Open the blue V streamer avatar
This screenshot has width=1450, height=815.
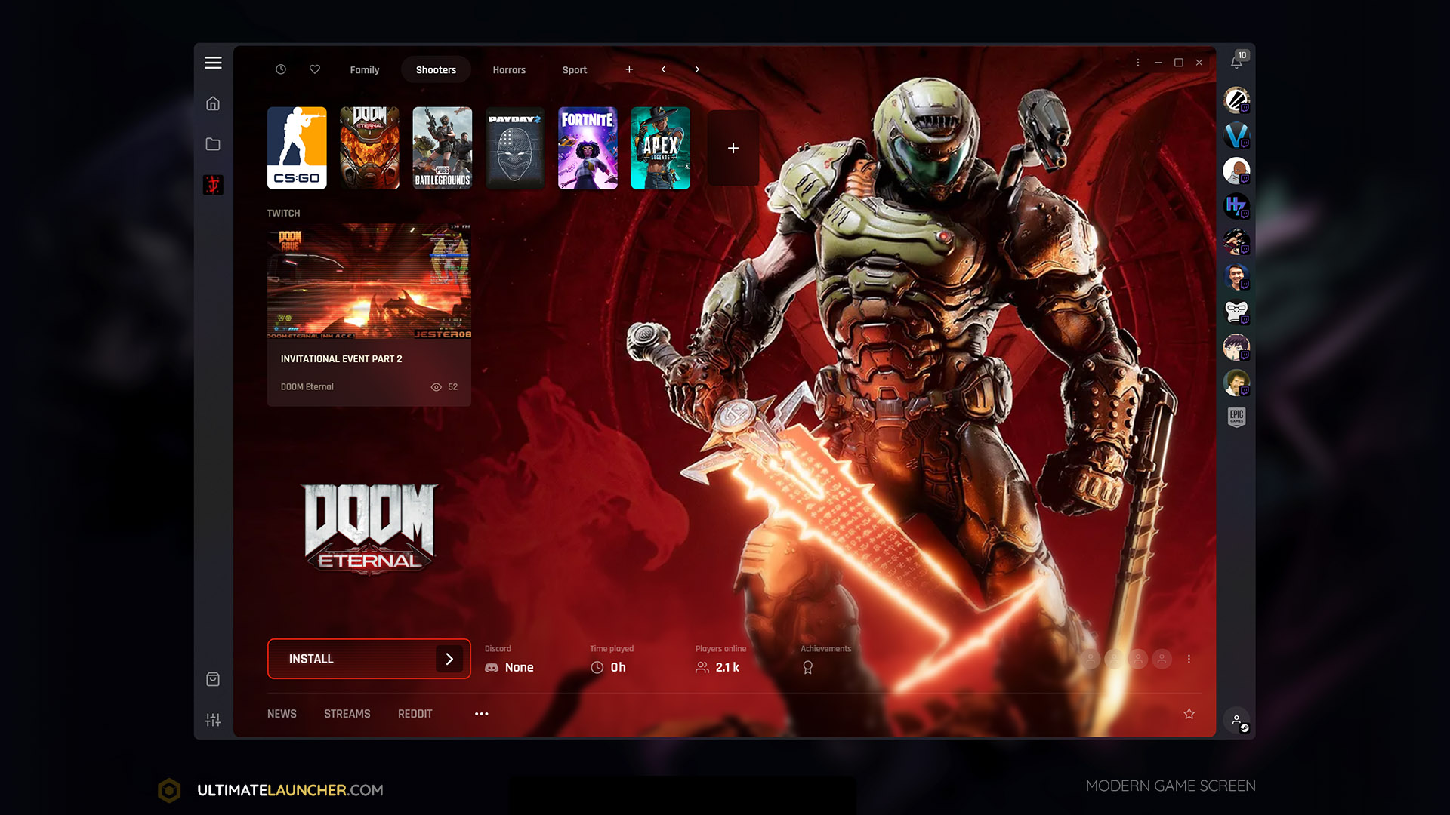(x=1236, y=135)
